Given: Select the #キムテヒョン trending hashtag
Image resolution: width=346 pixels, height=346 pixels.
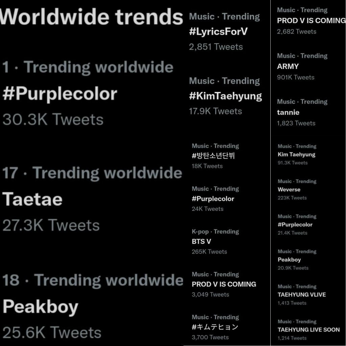Looking at the screenshot, I should (215, 327).
